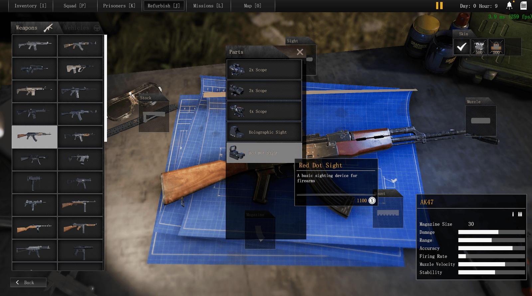This screenshot has width=532, height=296.
Task: Select the Thompson submachine gun thumbnail
Action: (x=80, y=228)
